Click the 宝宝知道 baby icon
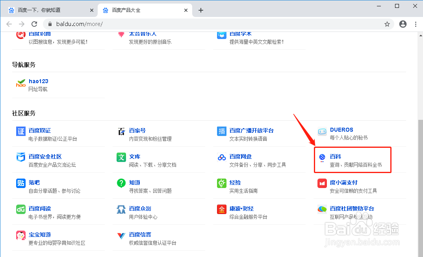423x257 pixels. (21, 235)
